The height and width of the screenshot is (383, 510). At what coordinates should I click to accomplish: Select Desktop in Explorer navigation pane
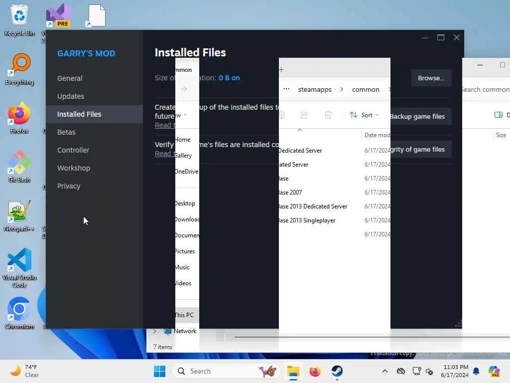[185, 203]
